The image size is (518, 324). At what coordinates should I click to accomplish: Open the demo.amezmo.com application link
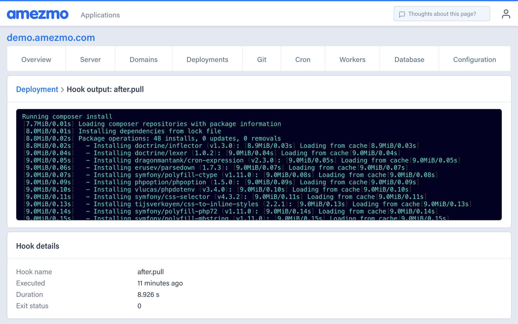pyautogui.click(x=51, y=38)
